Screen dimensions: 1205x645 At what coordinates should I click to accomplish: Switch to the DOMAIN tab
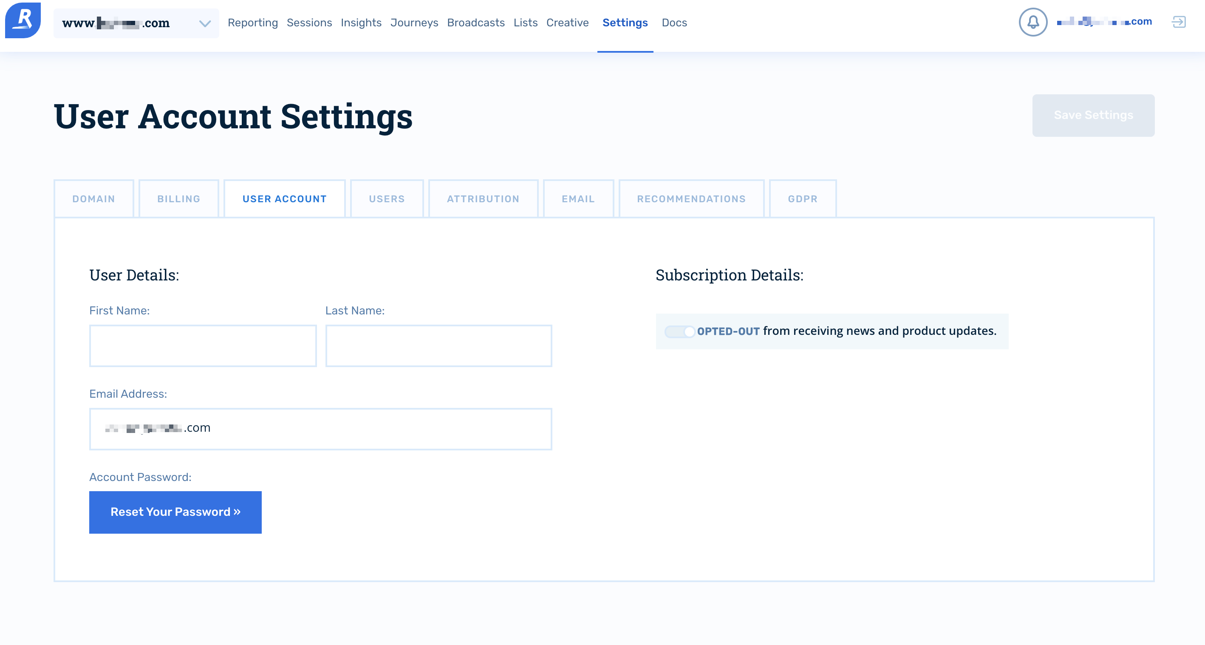[93, 198]
